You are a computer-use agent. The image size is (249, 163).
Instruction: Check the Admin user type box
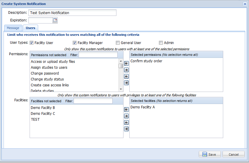pyautogui.click(x=161, y=43)
